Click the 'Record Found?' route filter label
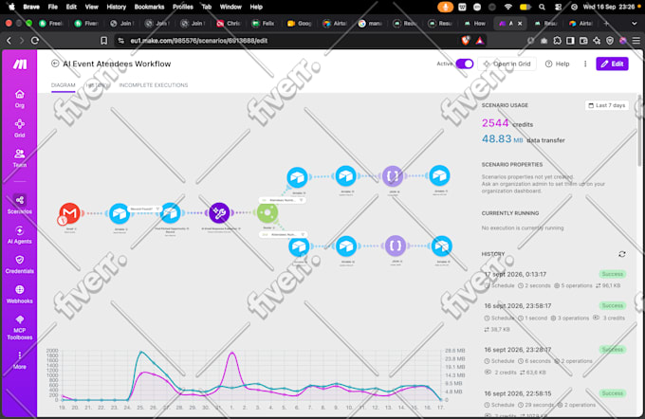The width and height of the screenshot is (645, 419). pyautogui.click(x=144, y=209)
